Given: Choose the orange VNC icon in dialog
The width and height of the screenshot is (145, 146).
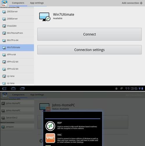Looking at the screenshot, I should click(x=50, y=138).
